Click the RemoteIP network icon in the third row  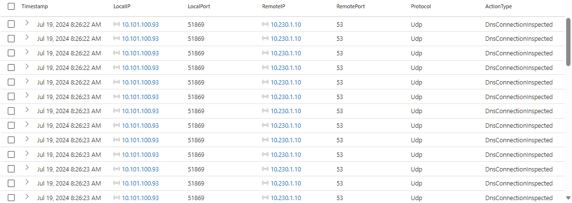[265, 53]
